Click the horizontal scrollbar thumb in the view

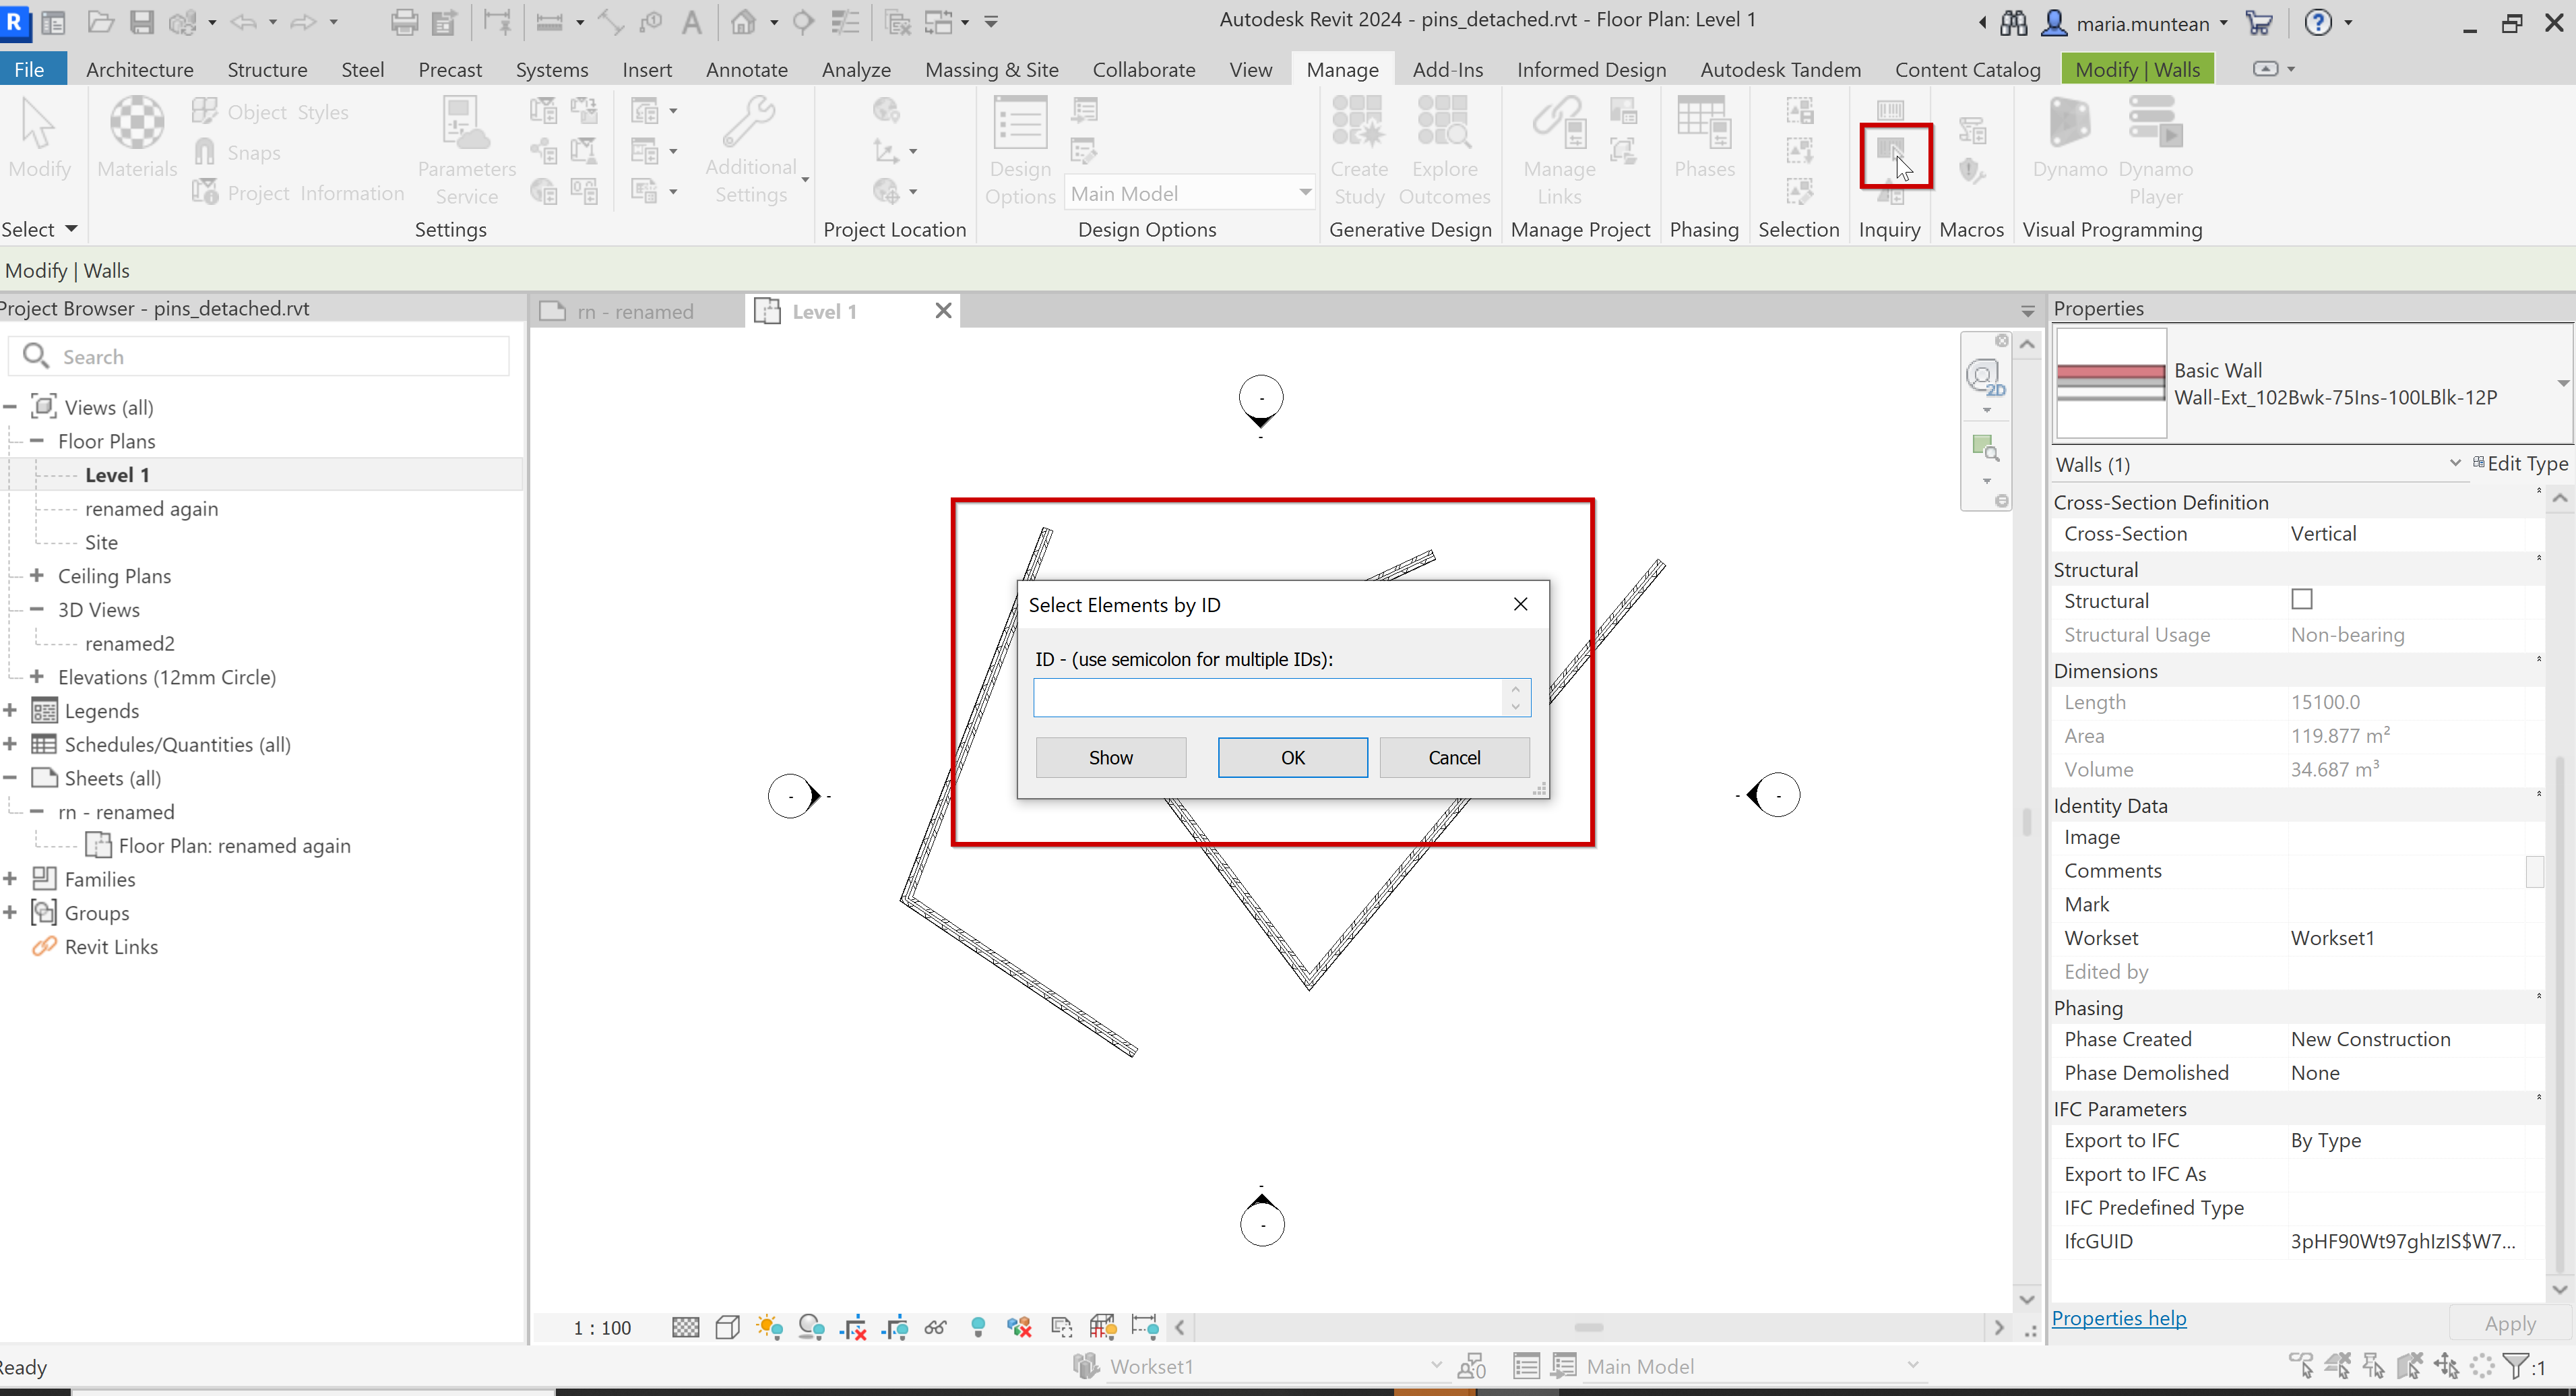click(x=1588, y=1328)
